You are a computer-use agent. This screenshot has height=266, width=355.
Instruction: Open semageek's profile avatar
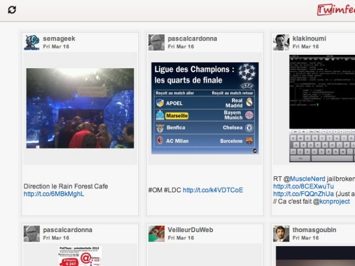pos(32,42)
